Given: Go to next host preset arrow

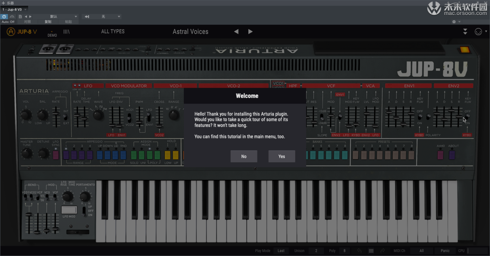Looking at the screenshot, I should point(30,17).
